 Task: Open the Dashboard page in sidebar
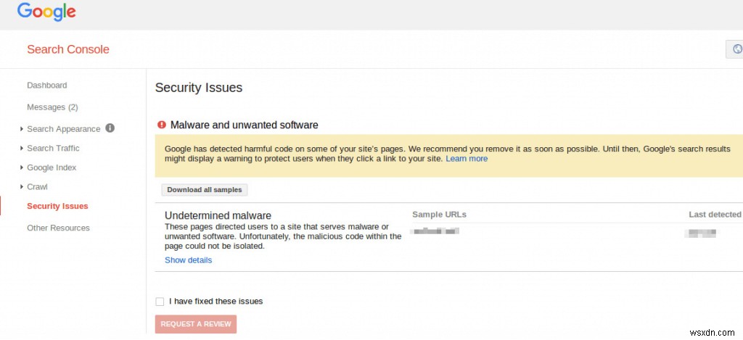[47, 86]
